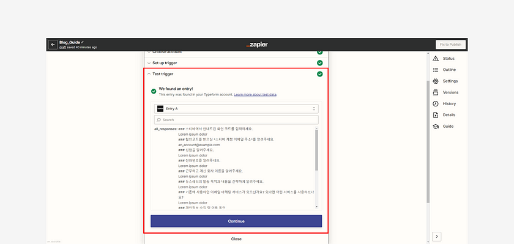
Task: Open the Guide graduation cap icon
Action: pos(435,127)
